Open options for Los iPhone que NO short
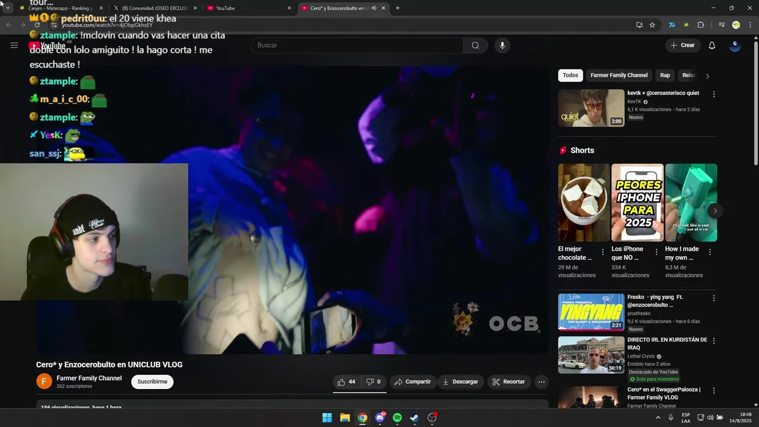This screenshot has width=759, height=427. 656,252
